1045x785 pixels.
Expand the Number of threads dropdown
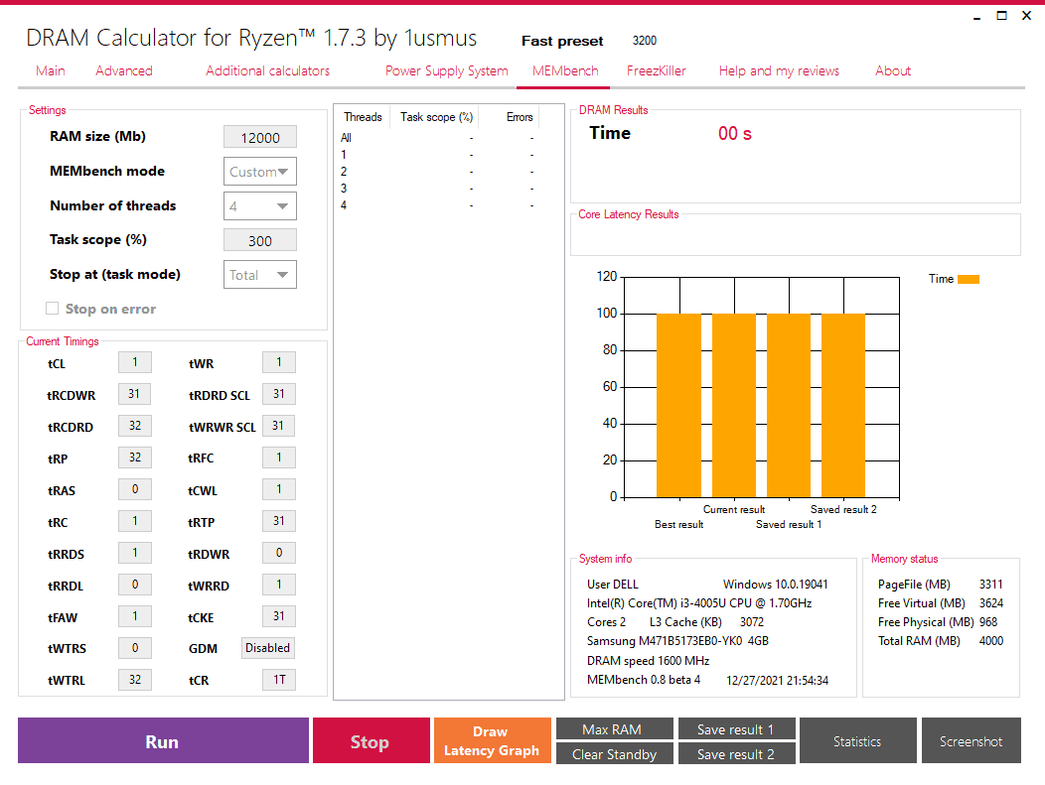pos(260,206)
